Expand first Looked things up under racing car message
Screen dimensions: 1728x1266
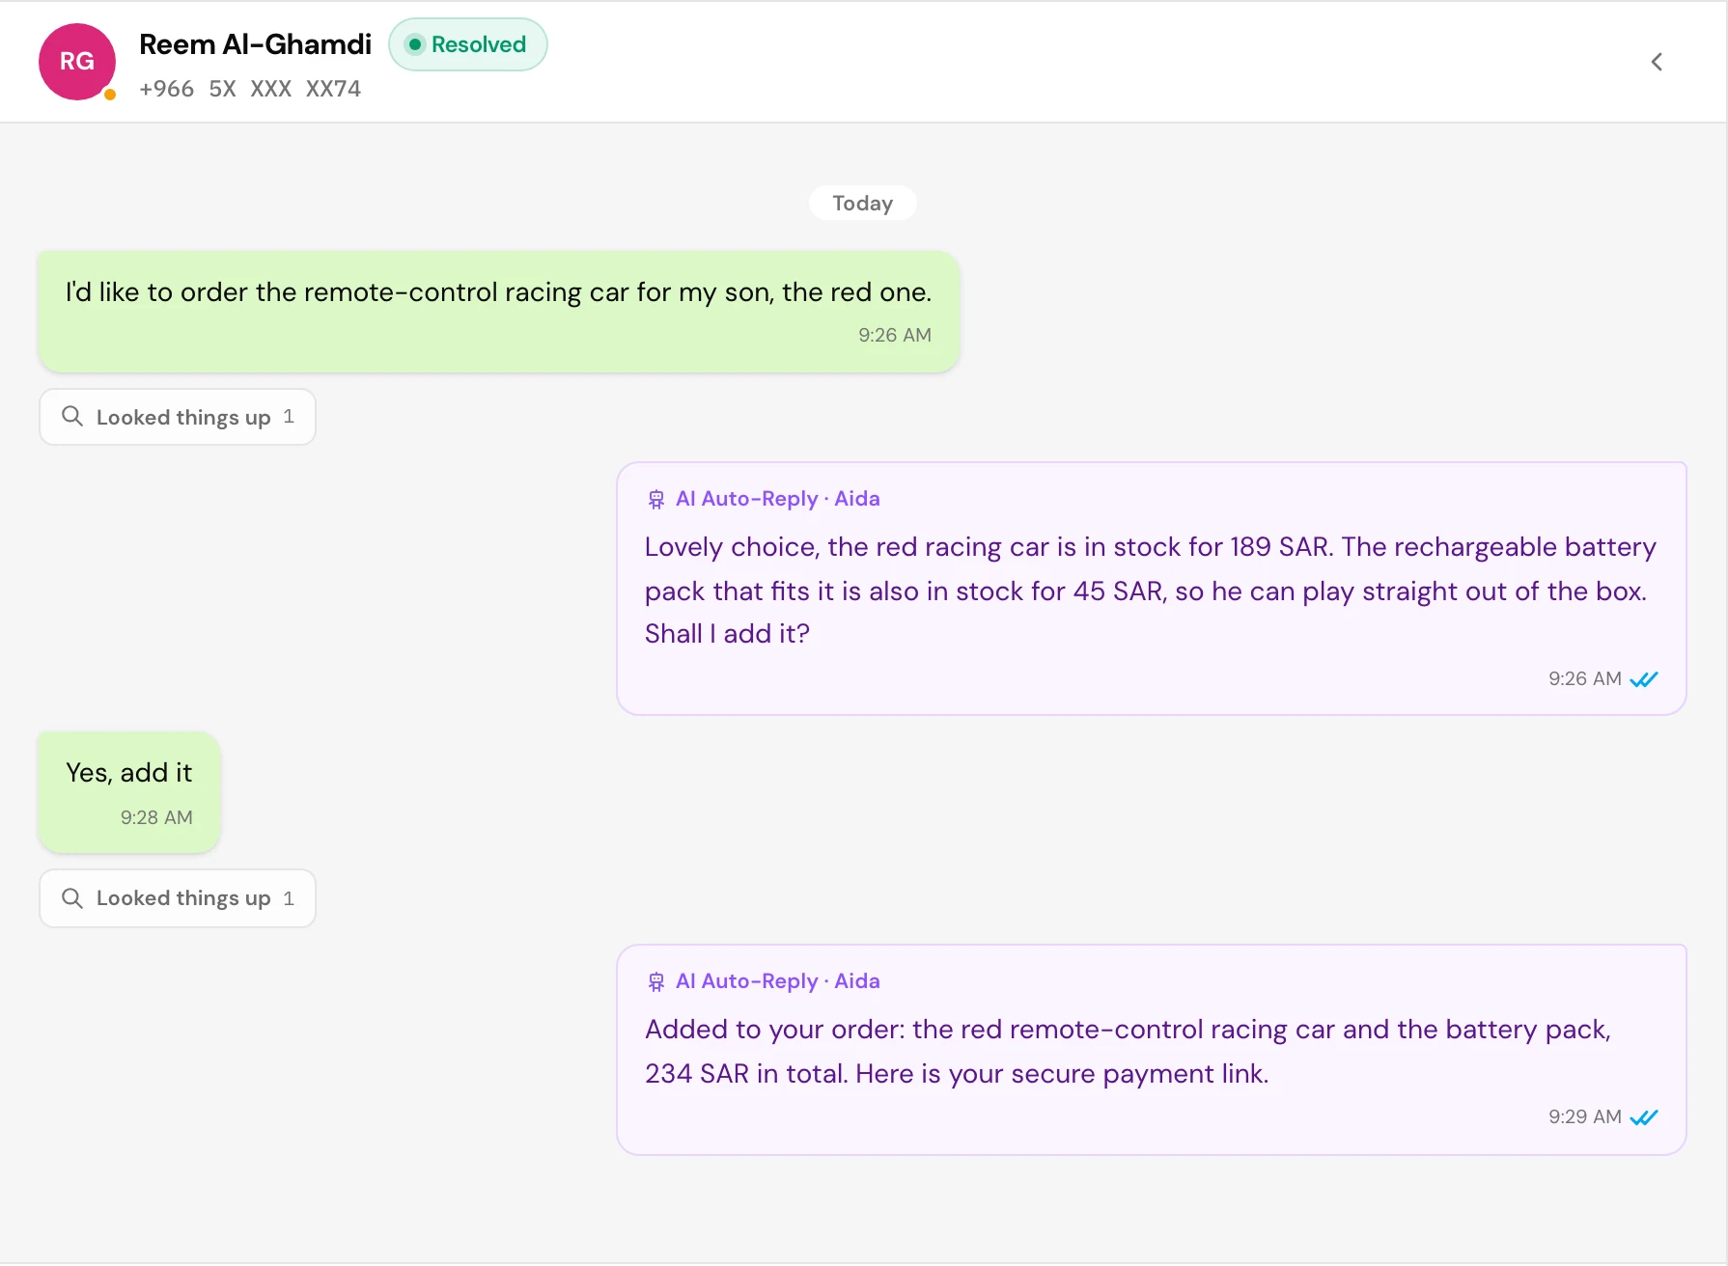point(178,417)
